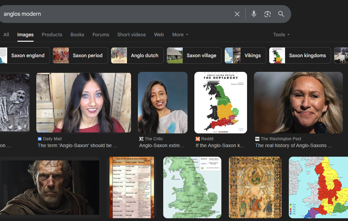
Task: Expand the More dropdown menu
Action: click(180, 35)
